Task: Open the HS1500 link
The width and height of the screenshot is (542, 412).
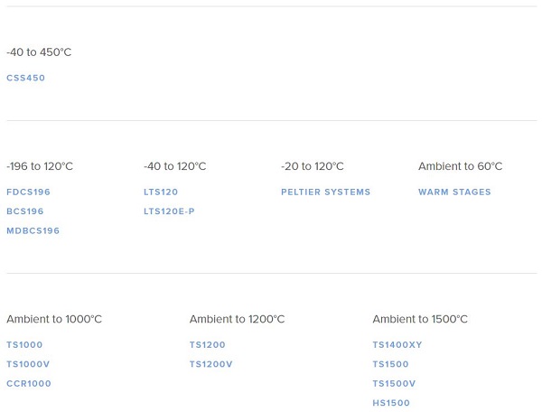Action: (x=391, y=403)
